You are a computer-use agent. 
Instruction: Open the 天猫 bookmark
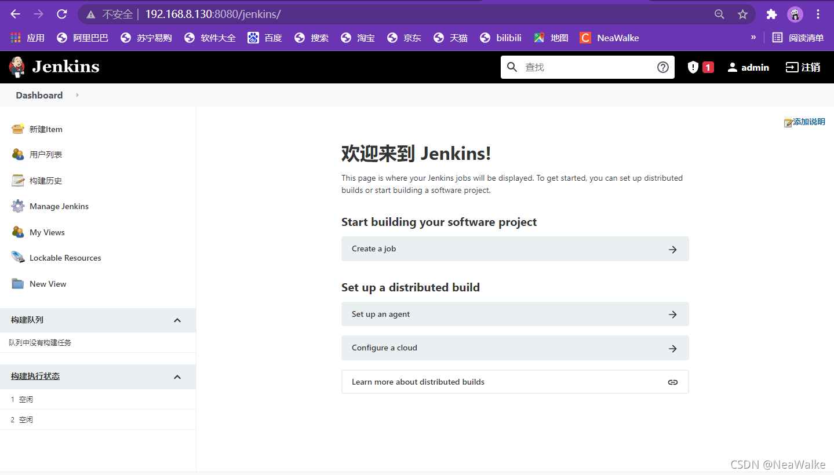(450, 38)
